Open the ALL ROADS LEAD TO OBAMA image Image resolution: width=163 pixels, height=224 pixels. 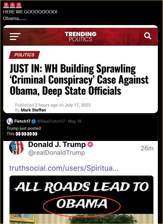click(x=82, y=200)
